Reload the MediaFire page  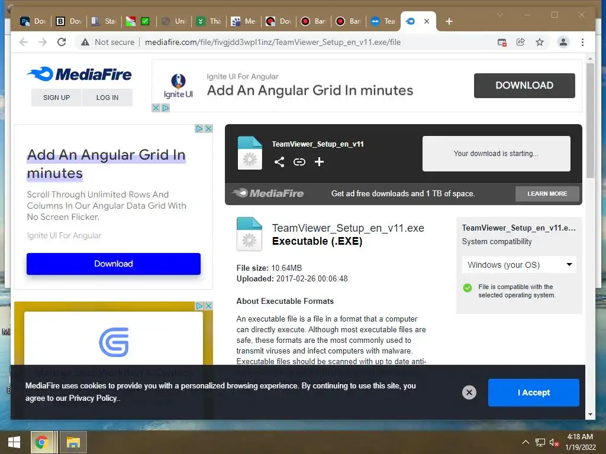(x=62, y=42)
